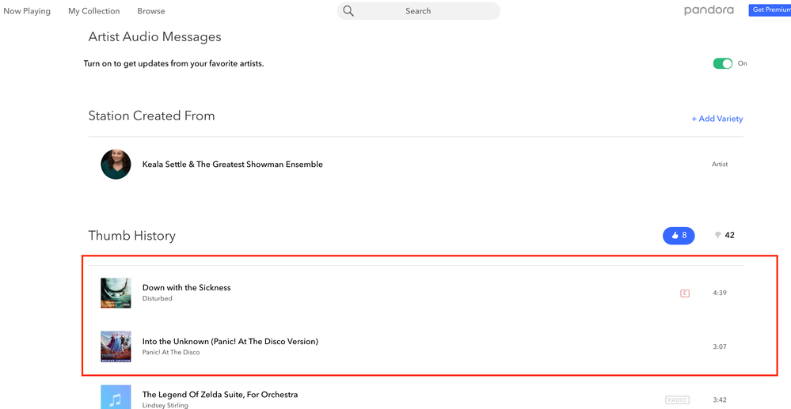
Task: Click the explicit E badge on Disturbed song
Action: click(685, 293)
